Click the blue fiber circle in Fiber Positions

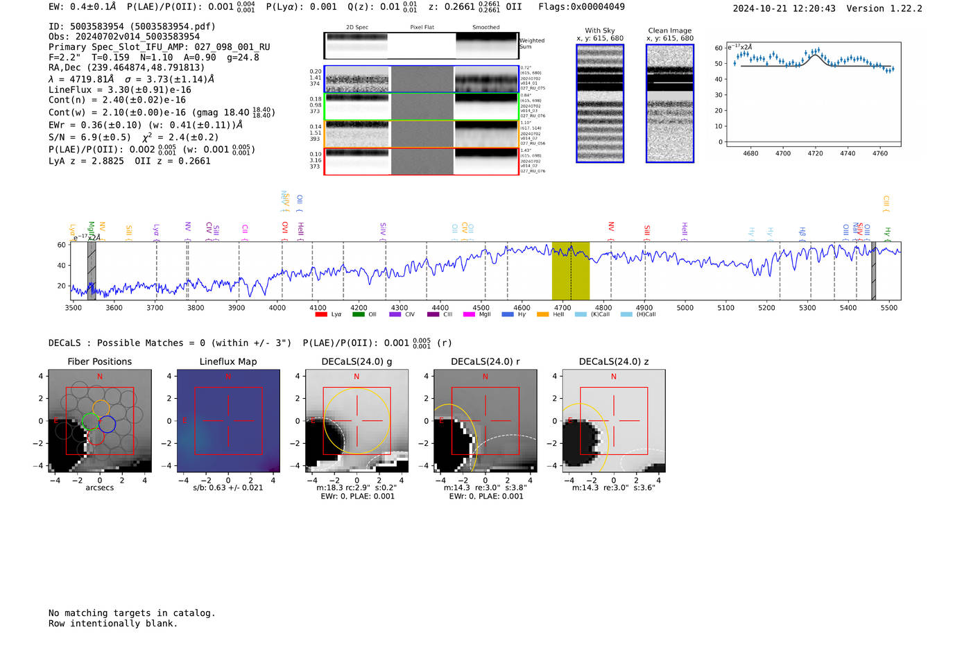[107, 424]
